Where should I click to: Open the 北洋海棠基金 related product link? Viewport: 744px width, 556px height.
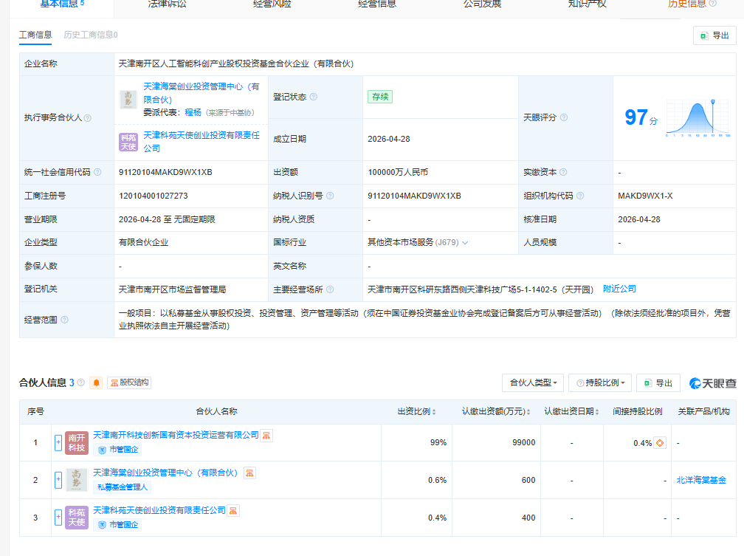701,481
